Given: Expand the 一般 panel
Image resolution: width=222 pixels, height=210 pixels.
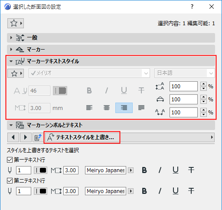Looking at the screenshot, I should tap(111, 38).
